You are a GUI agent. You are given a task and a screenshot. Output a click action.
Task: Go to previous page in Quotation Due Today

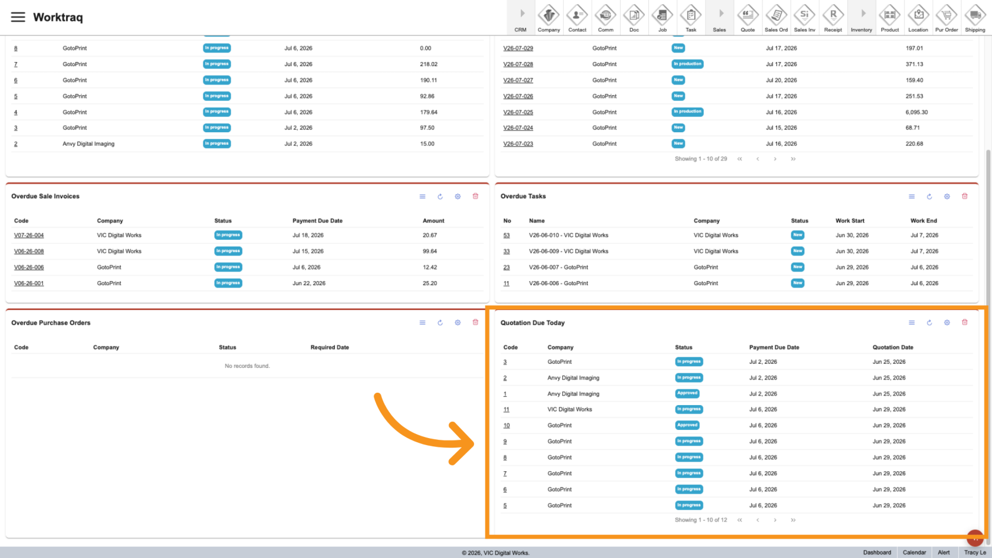point(758,520)
